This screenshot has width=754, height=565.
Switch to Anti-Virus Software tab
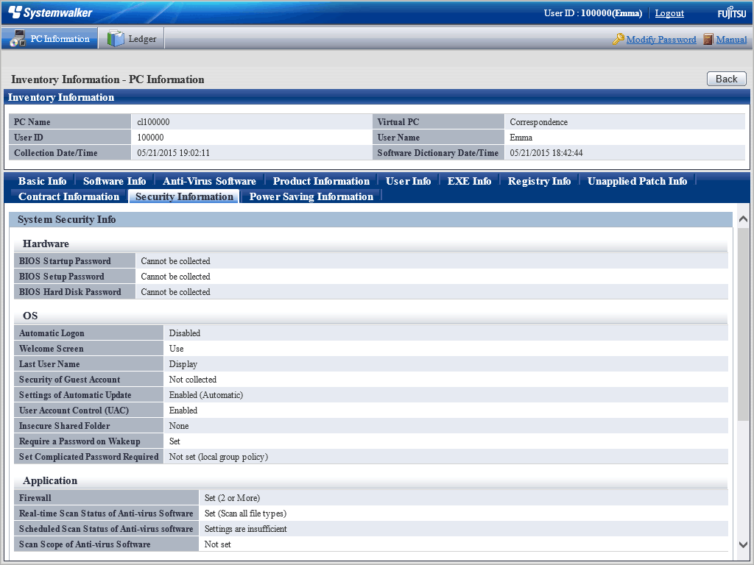pos(209,181)
